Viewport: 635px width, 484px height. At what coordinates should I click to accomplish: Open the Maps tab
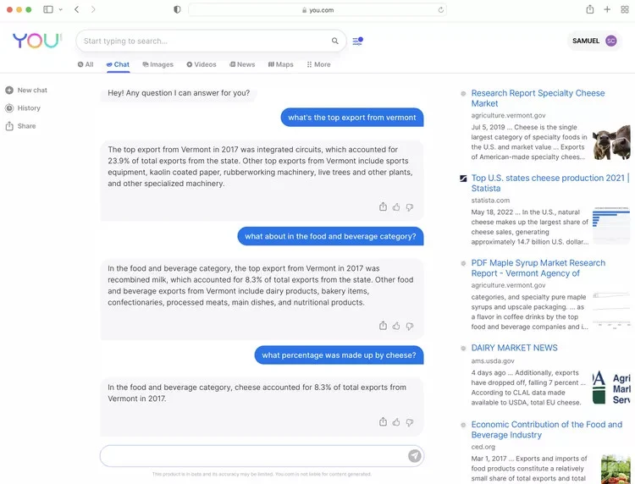[x=280, y=64]
